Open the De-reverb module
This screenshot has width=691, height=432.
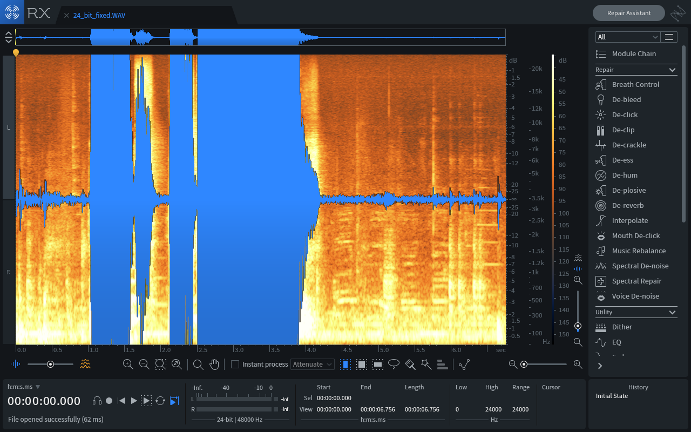tap(635, 205)
